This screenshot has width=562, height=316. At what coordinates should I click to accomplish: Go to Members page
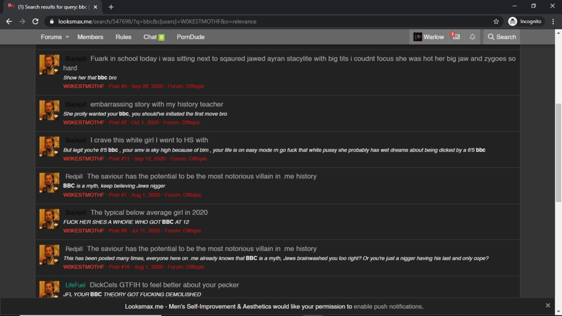point(90,37)
